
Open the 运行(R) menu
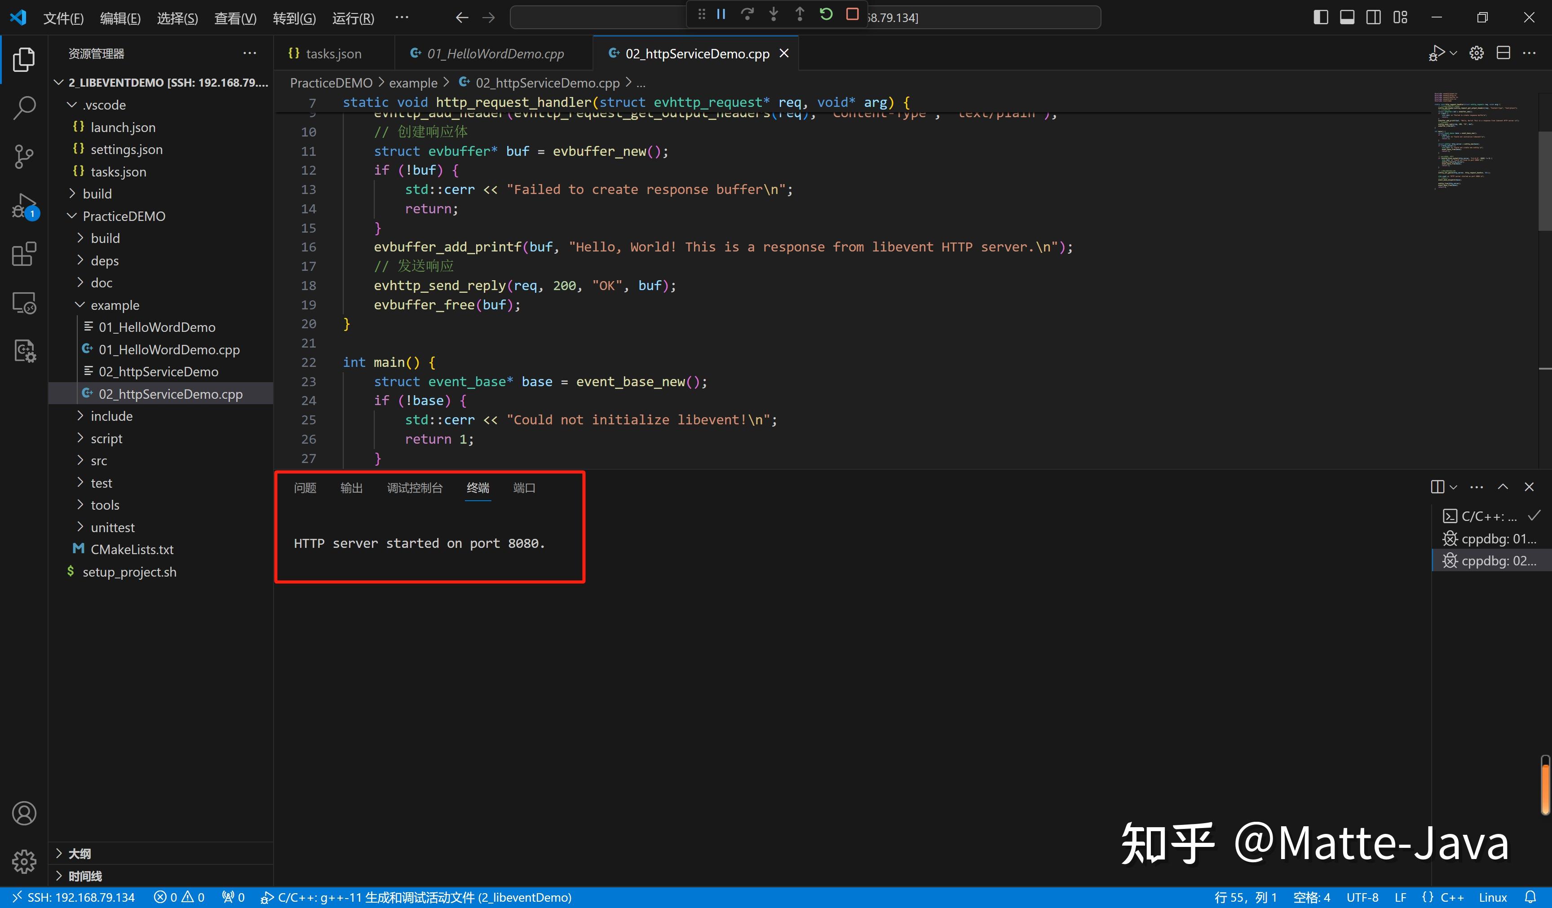(x=352, y=18)
